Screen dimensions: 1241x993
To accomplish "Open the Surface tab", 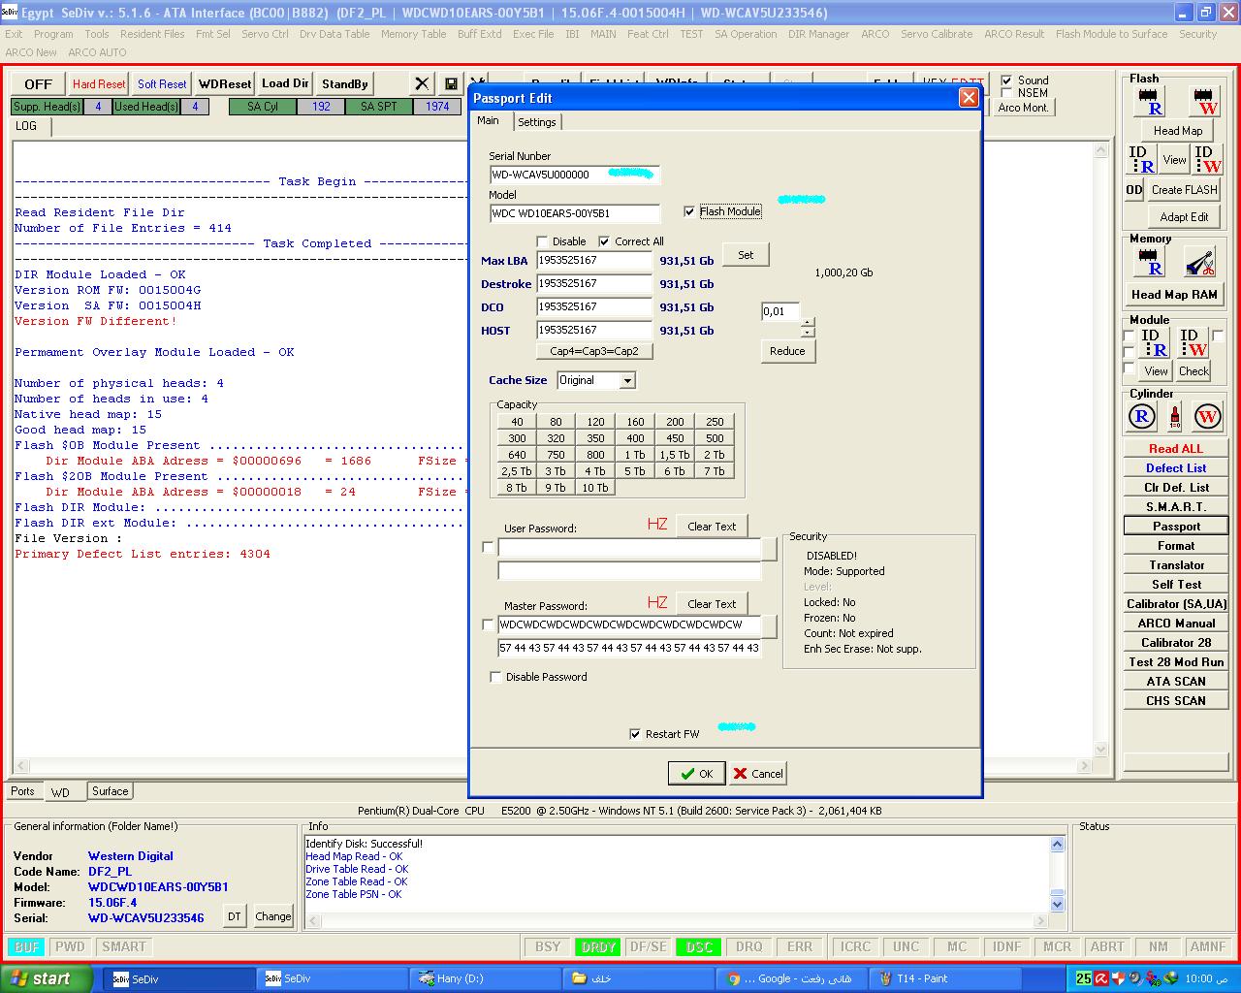I will tap(110, 791).
